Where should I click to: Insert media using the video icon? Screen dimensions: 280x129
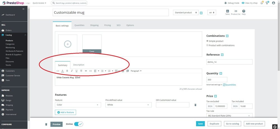[127, 71]
